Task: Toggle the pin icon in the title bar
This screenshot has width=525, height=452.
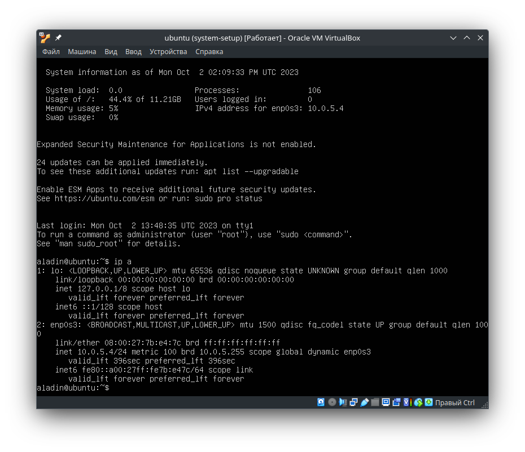Action: (x=57, y=37)
